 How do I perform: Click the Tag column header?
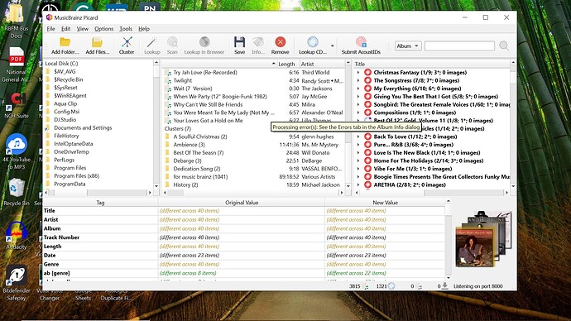coord(100,203)
